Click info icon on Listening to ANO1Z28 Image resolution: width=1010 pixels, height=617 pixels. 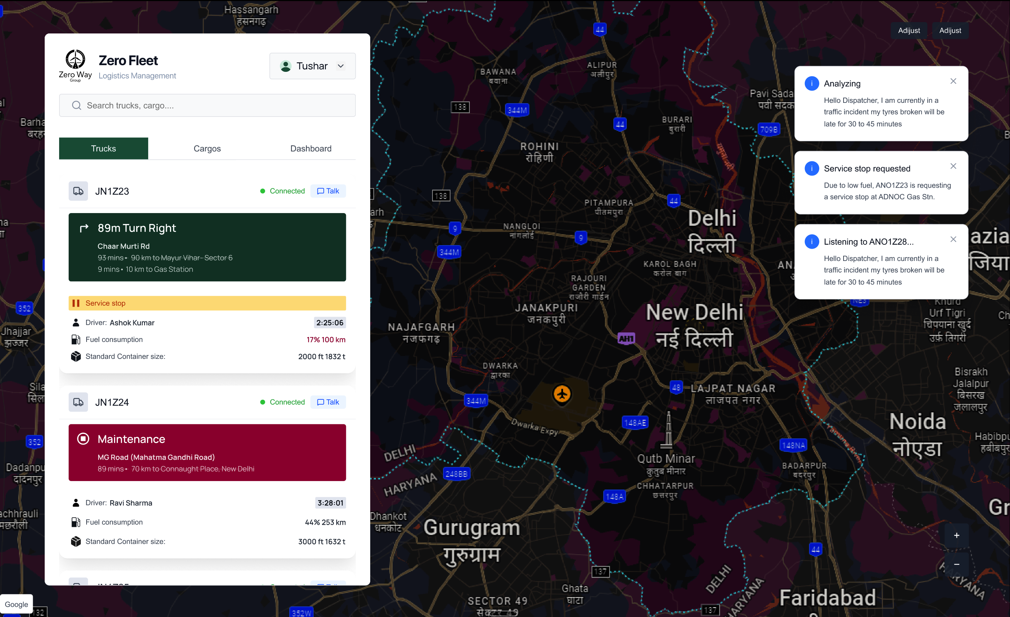(812, 241)
